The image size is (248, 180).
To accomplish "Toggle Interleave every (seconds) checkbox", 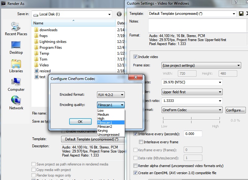I will click(x=135, y=134).
